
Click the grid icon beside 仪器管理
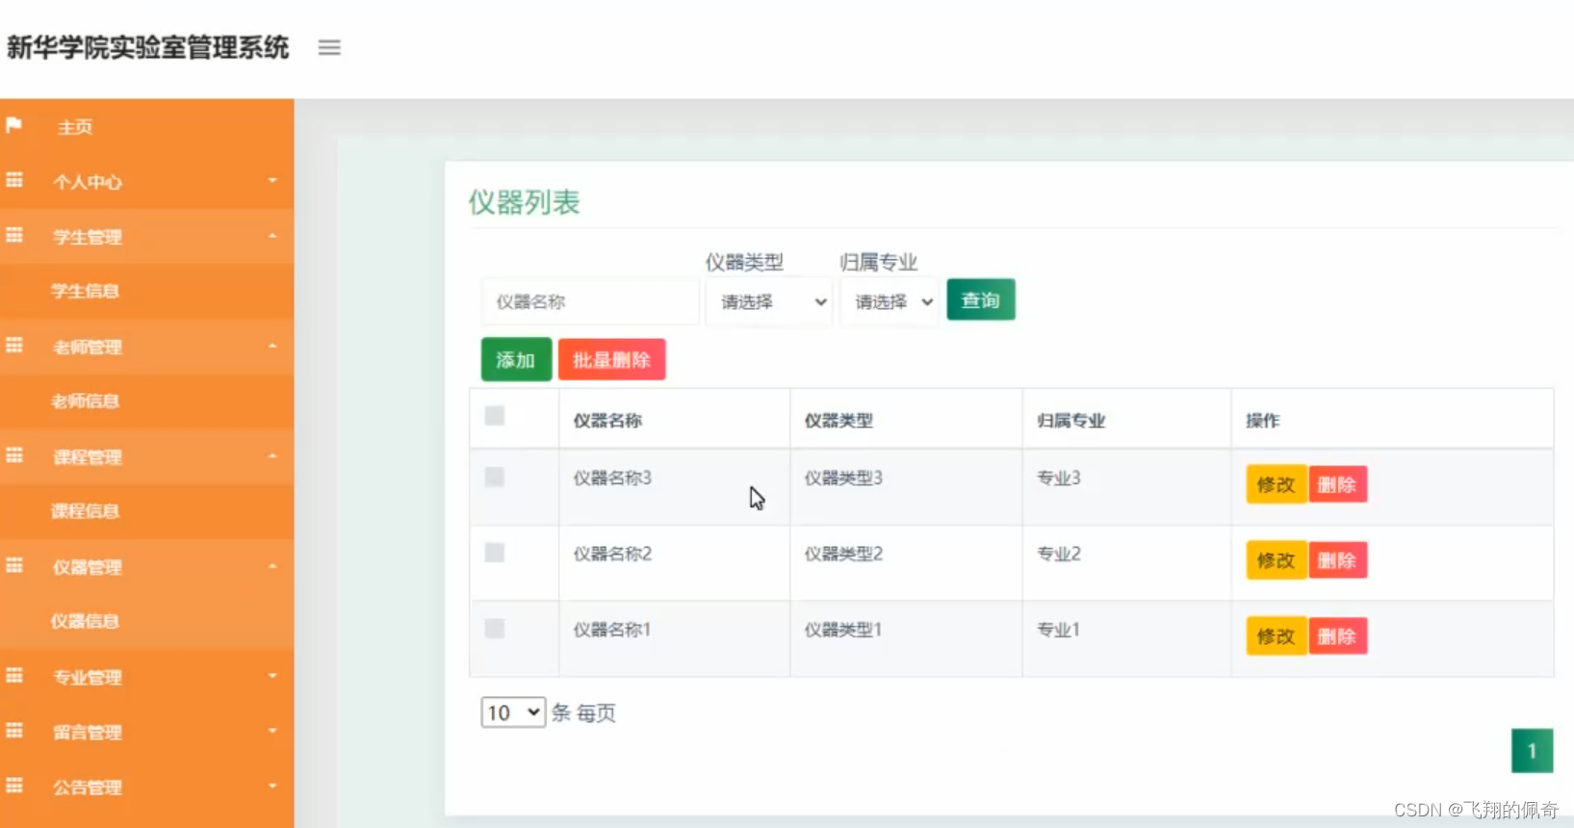coord(14,565)
